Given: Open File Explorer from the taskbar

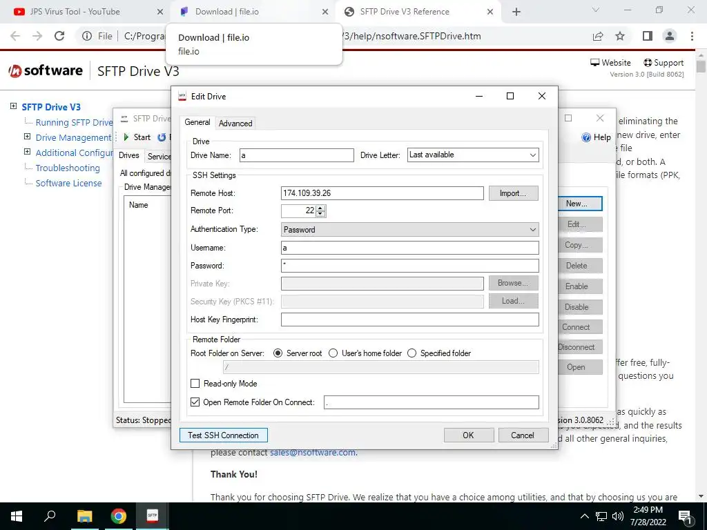Looking at the screenshot, I should coord(84,516).
